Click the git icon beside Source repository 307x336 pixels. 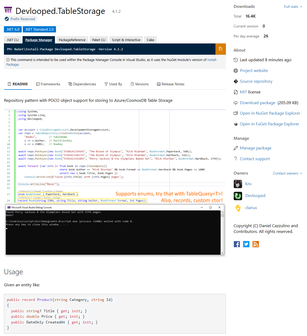[236, 81]
